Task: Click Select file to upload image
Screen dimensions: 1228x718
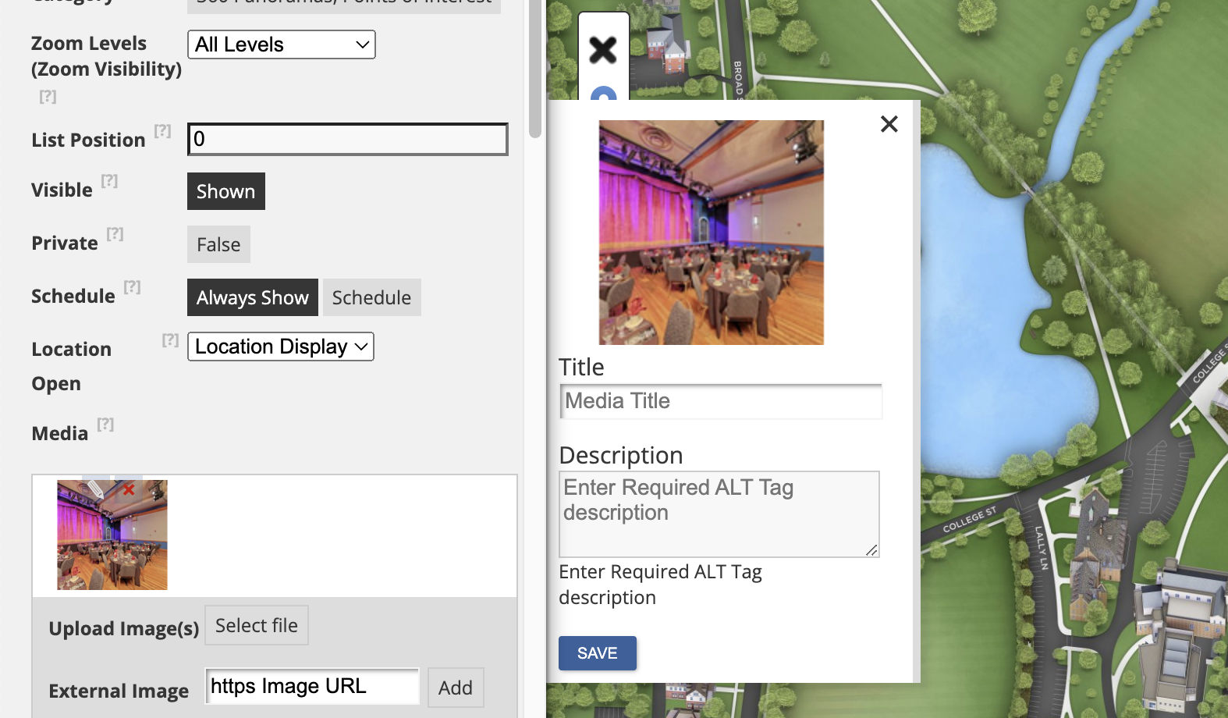Action: click(256, 625)
